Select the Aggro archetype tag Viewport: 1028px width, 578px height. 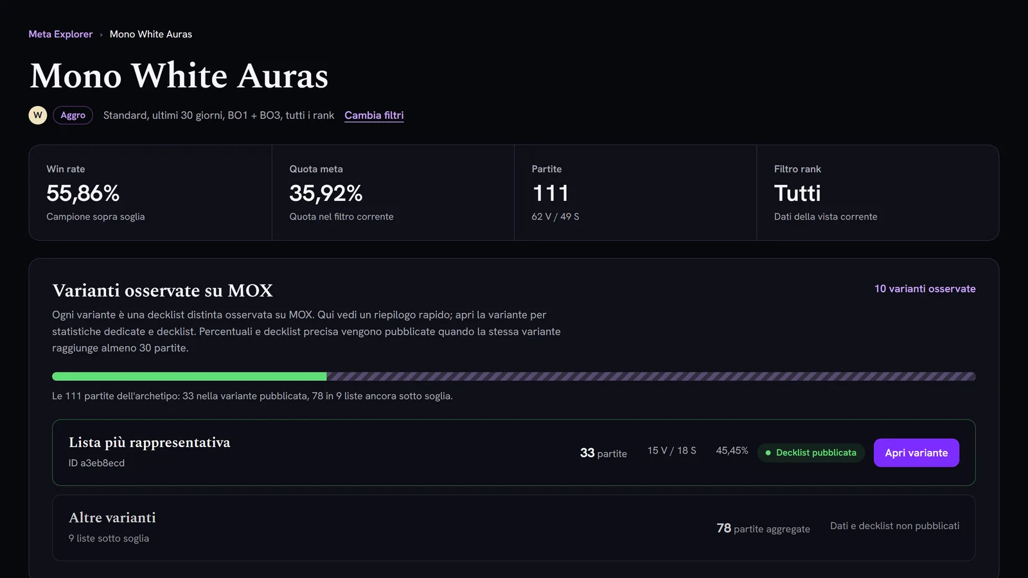point(73,115)
